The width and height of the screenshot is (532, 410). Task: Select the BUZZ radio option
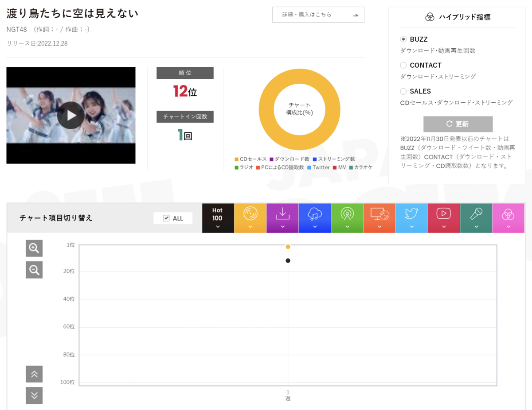tap(403, 39)
